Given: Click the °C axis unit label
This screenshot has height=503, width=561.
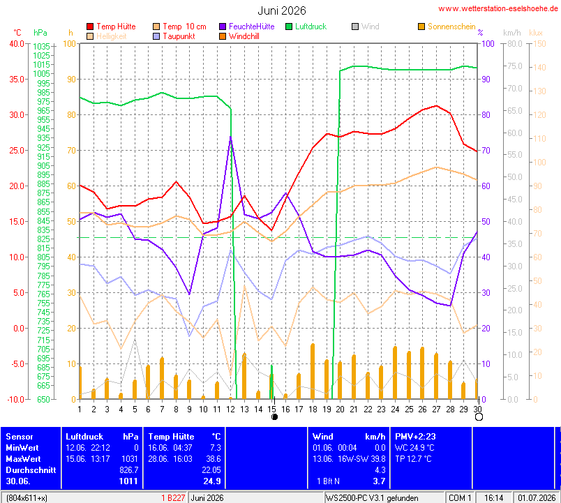Looking at the screenshot, I should point(17,33).
